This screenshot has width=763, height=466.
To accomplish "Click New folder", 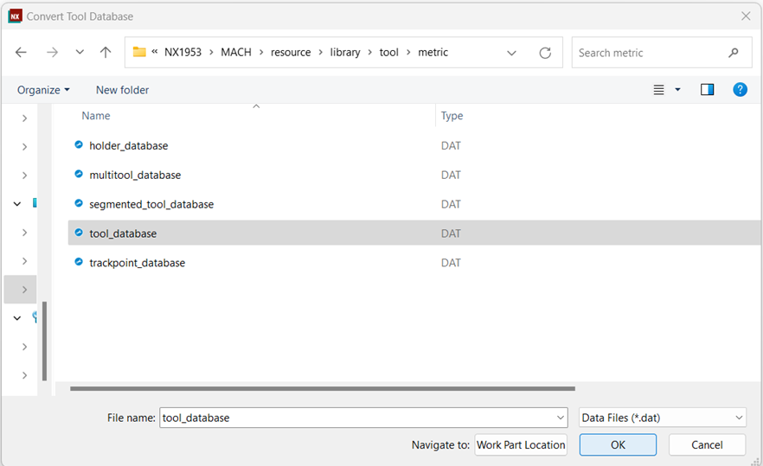I will click(x=122, y=90).
